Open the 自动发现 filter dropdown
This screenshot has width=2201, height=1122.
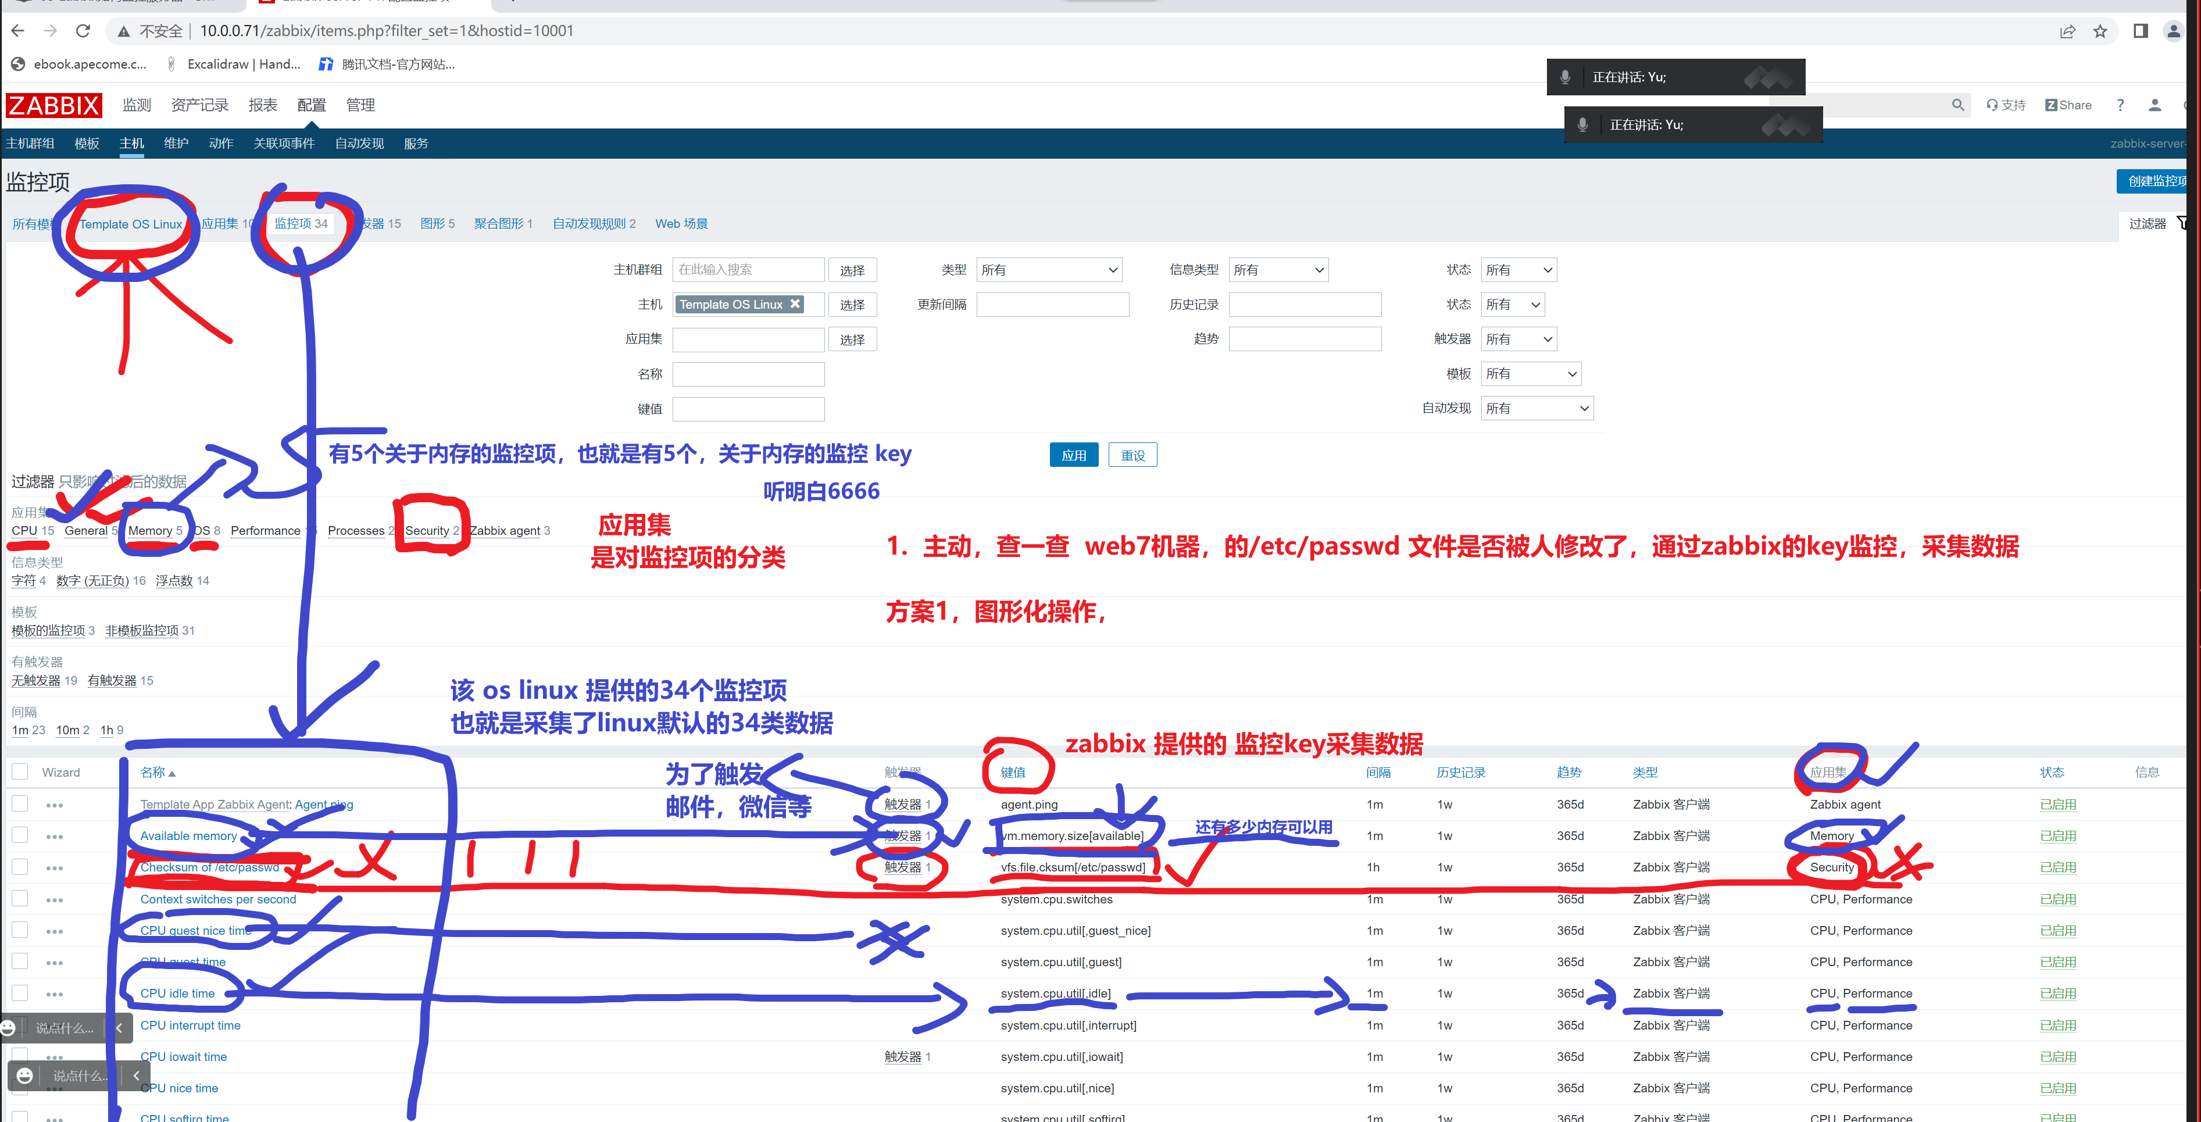click(x=1537, y=409)
